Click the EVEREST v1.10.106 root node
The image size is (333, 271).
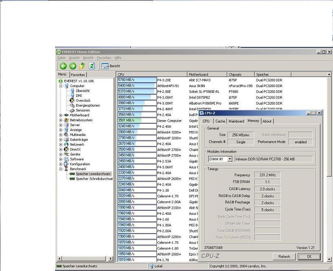tap(76, 81)
